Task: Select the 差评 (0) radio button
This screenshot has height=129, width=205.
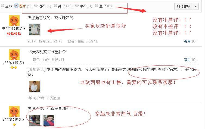Action: (97, 5)
